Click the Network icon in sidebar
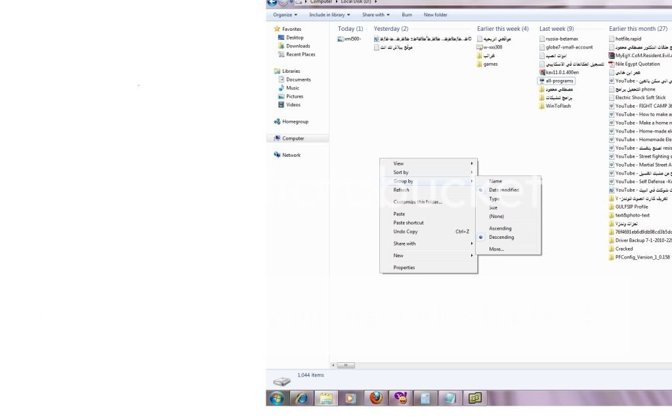Screen dimensions: 672x420 pyautogui.click(x=277, y=155)
